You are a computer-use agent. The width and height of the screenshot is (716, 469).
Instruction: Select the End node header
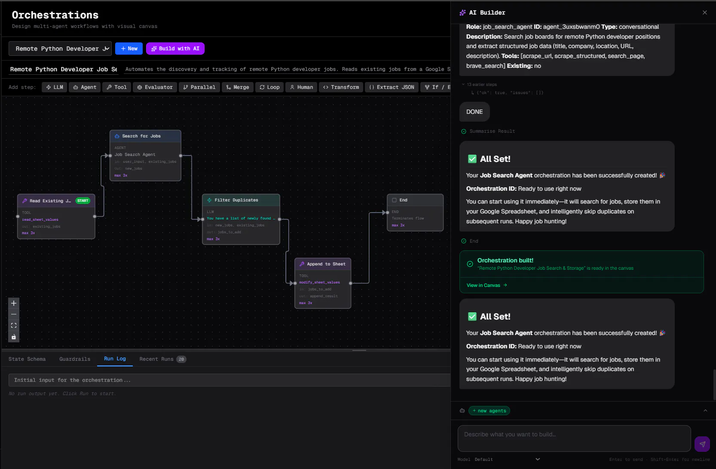[x=415, y=200]
